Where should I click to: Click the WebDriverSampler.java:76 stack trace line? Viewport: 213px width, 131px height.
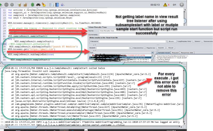[x=97, y=104]
